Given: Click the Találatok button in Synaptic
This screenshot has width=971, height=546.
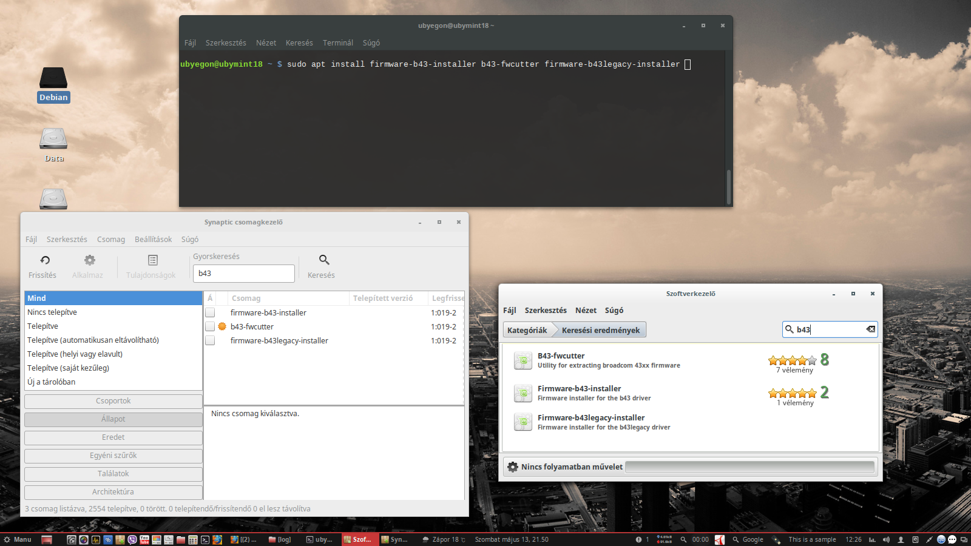Looking at the screenshot, I should [113, 474].
